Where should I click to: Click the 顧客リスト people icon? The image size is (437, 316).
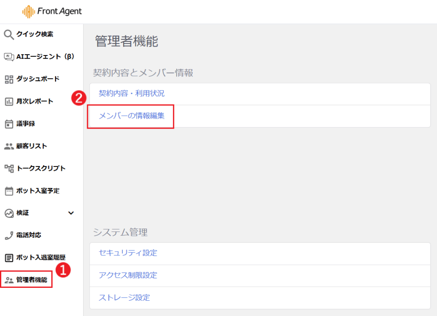tap(9, 146)
